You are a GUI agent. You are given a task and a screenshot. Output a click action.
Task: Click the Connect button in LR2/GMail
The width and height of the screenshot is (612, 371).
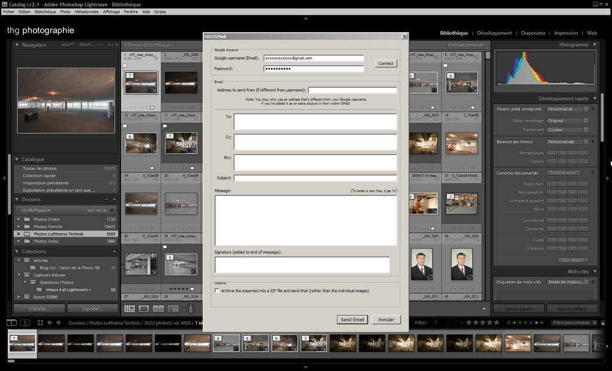385,63
